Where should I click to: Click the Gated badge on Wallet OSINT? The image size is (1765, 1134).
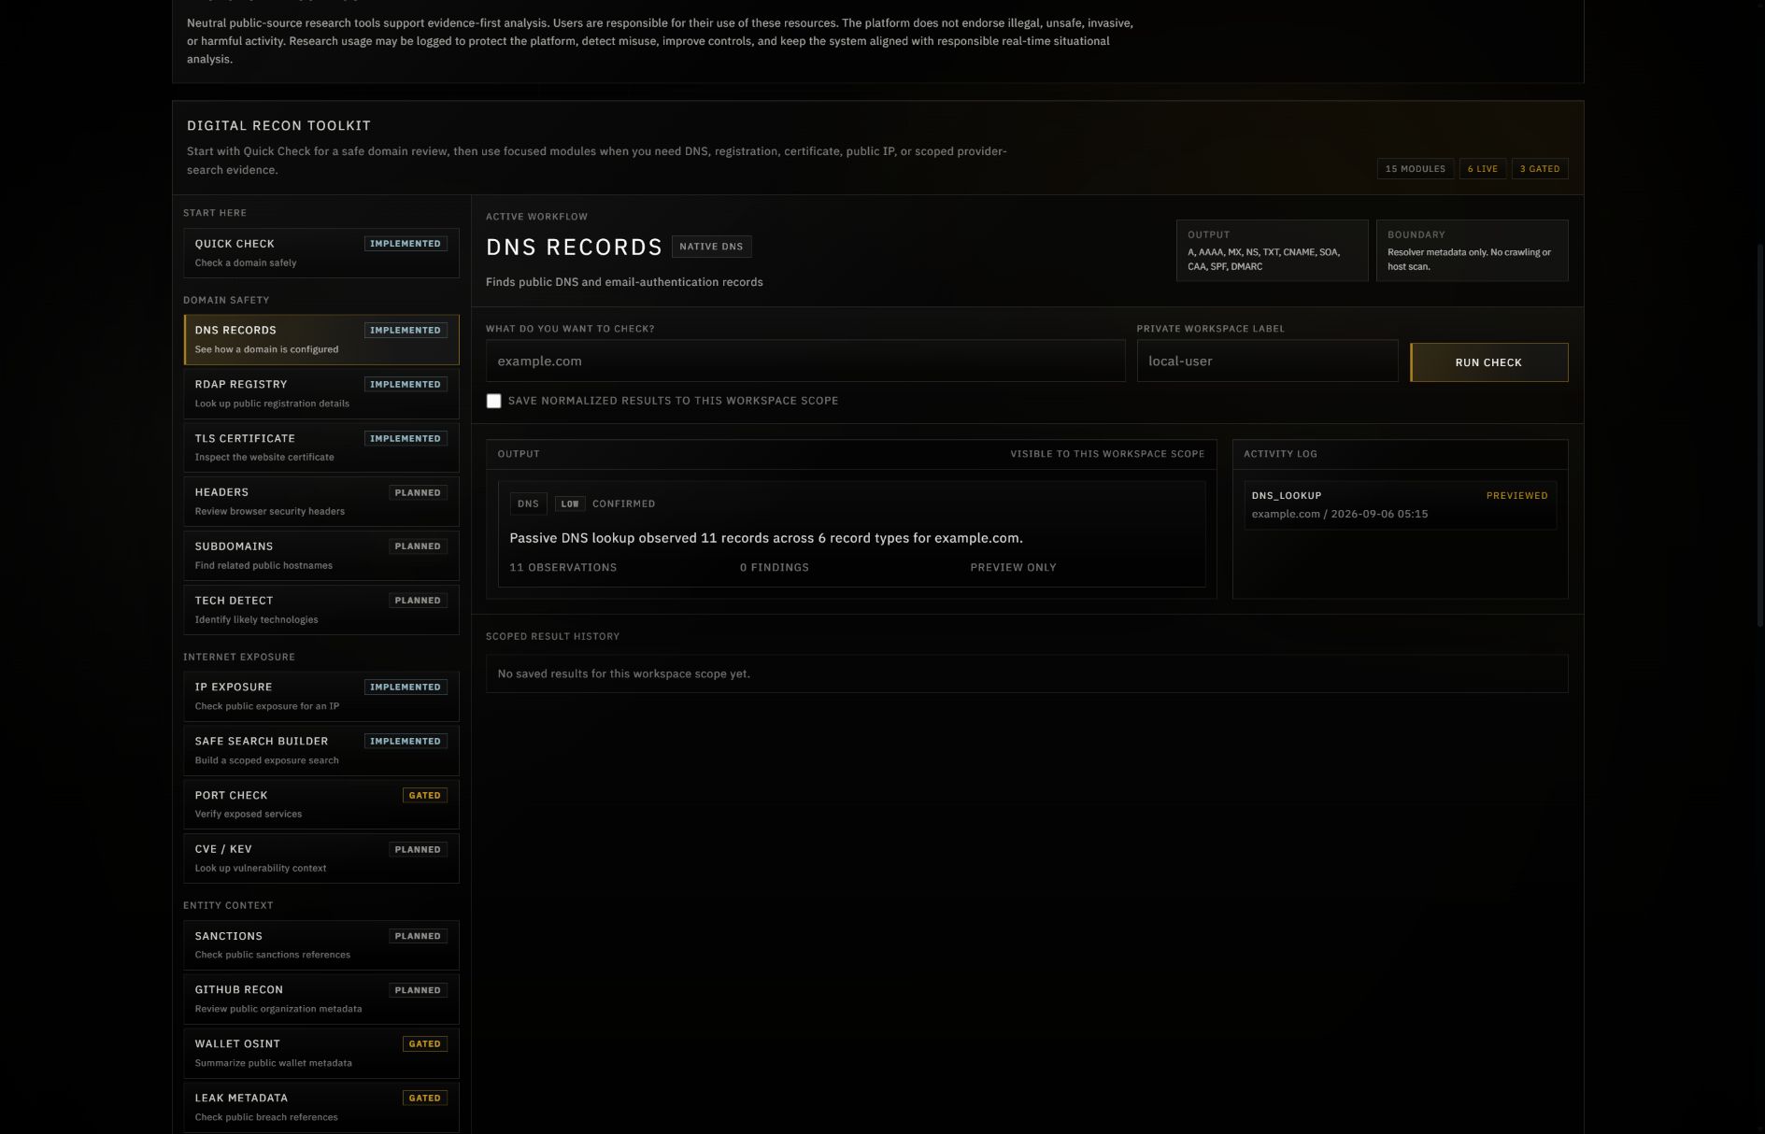coord(424,1043)
